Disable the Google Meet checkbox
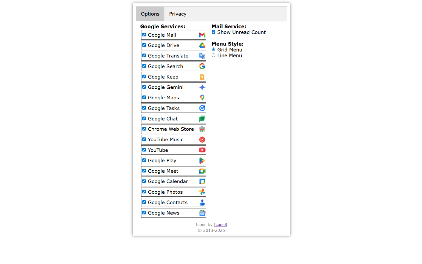The width and height of the screenshot is (422, 264). pos(144,171)
